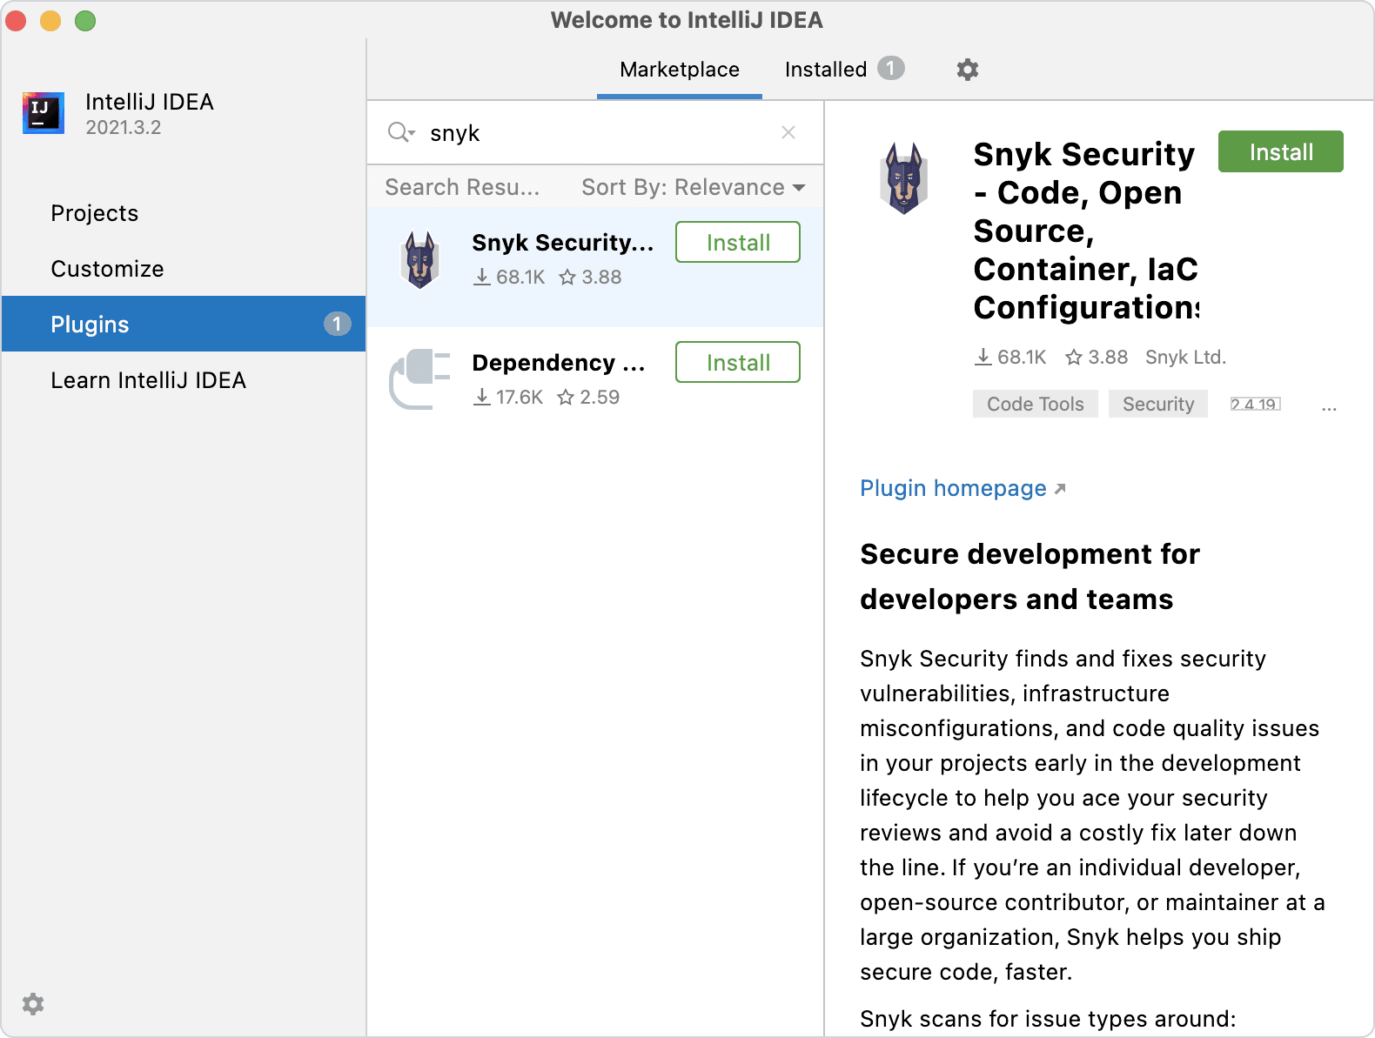Click the 2021.3.2 version label
The height and width of the screenshot is (1038, 1375).
tap(123, 128)
